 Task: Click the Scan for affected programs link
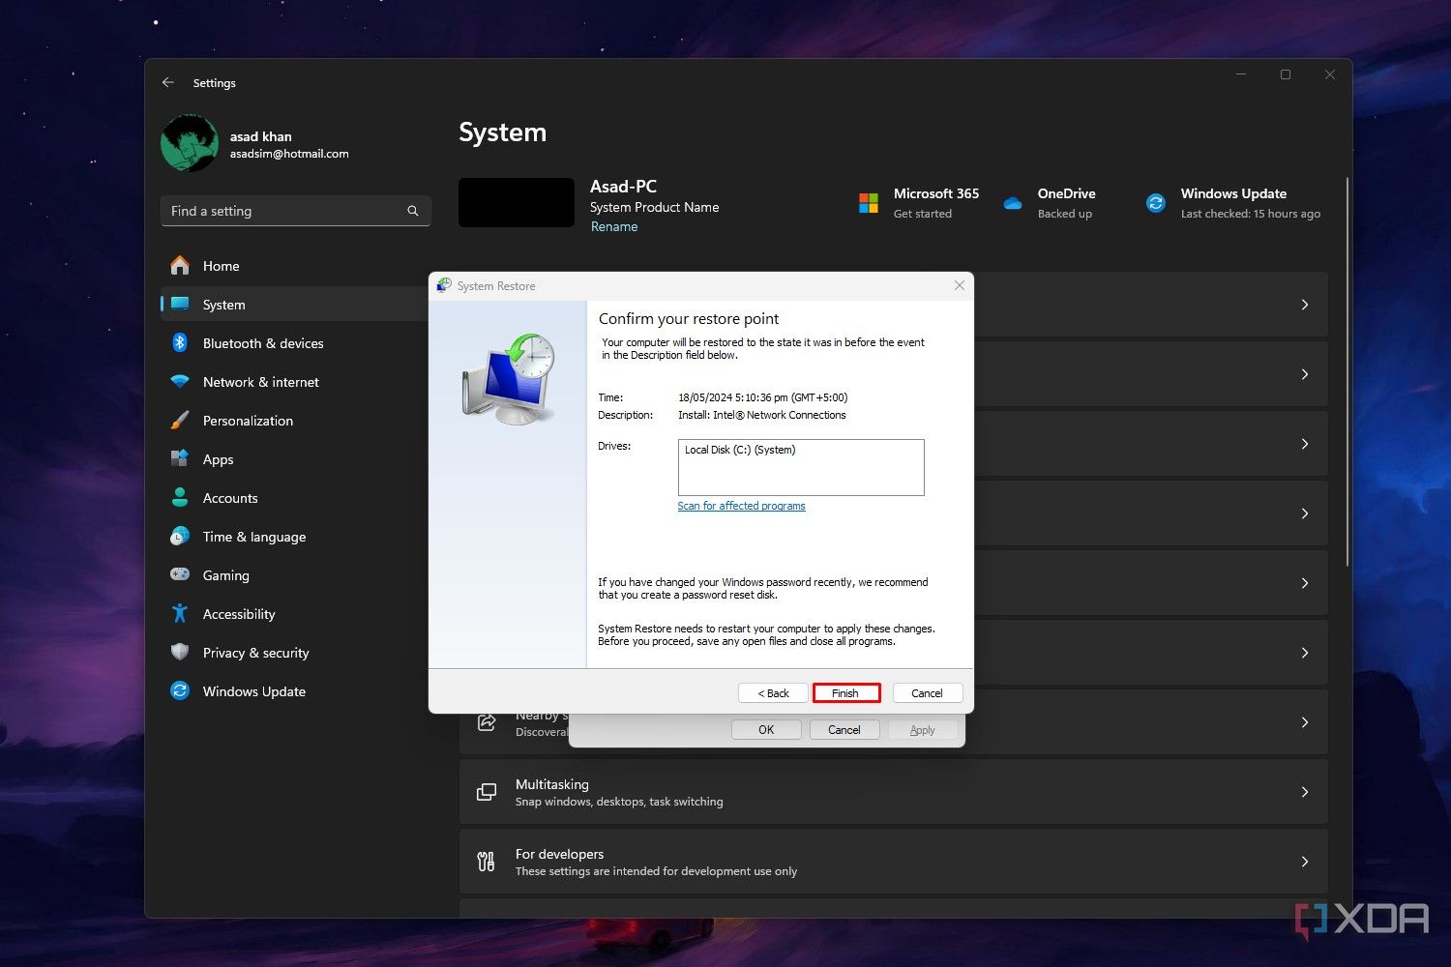[741, 506]
